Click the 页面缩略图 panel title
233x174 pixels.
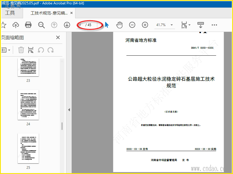pyautogui.click(x=13, y=38)
